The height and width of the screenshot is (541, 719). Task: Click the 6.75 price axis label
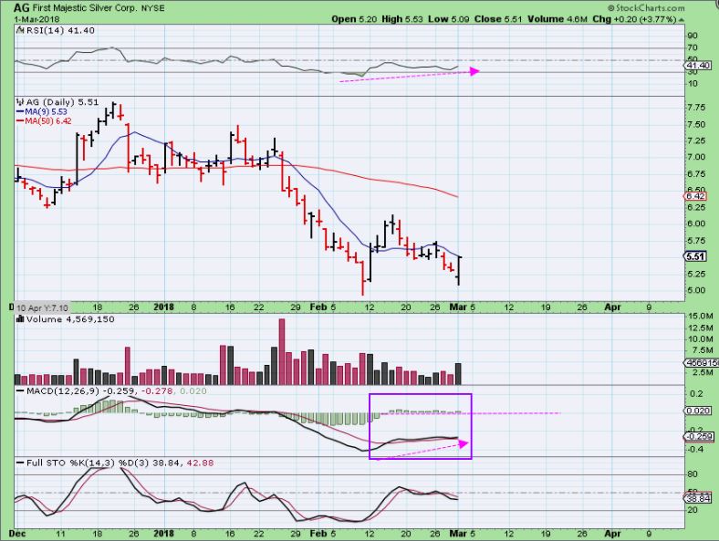[696, 174]
